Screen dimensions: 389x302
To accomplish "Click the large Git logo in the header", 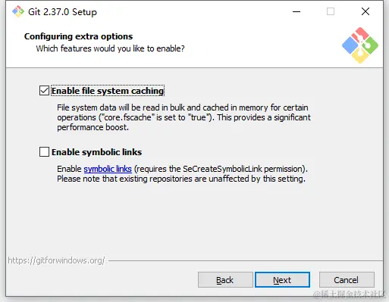I will click(x=360, y=45).
